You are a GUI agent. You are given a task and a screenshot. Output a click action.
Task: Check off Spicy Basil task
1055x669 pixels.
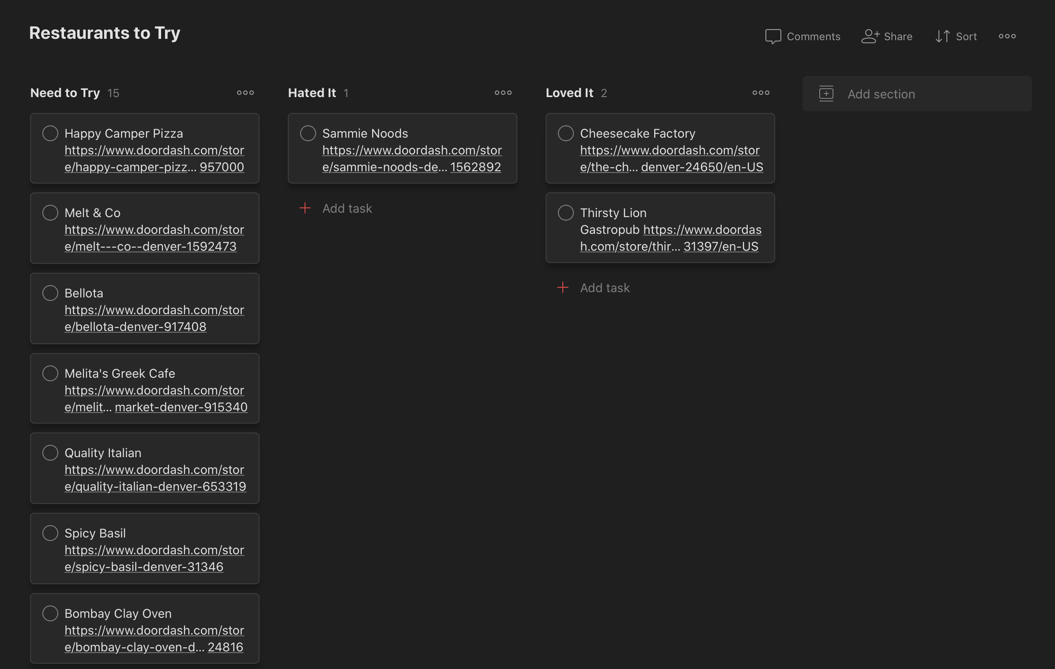click(x=50, y=533)
